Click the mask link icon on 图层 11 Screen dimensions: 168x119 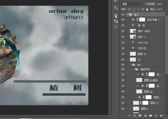click(141, 103)
